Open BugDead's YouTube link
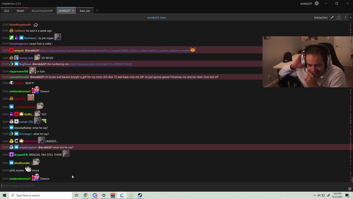 click(x=100, y=64)
